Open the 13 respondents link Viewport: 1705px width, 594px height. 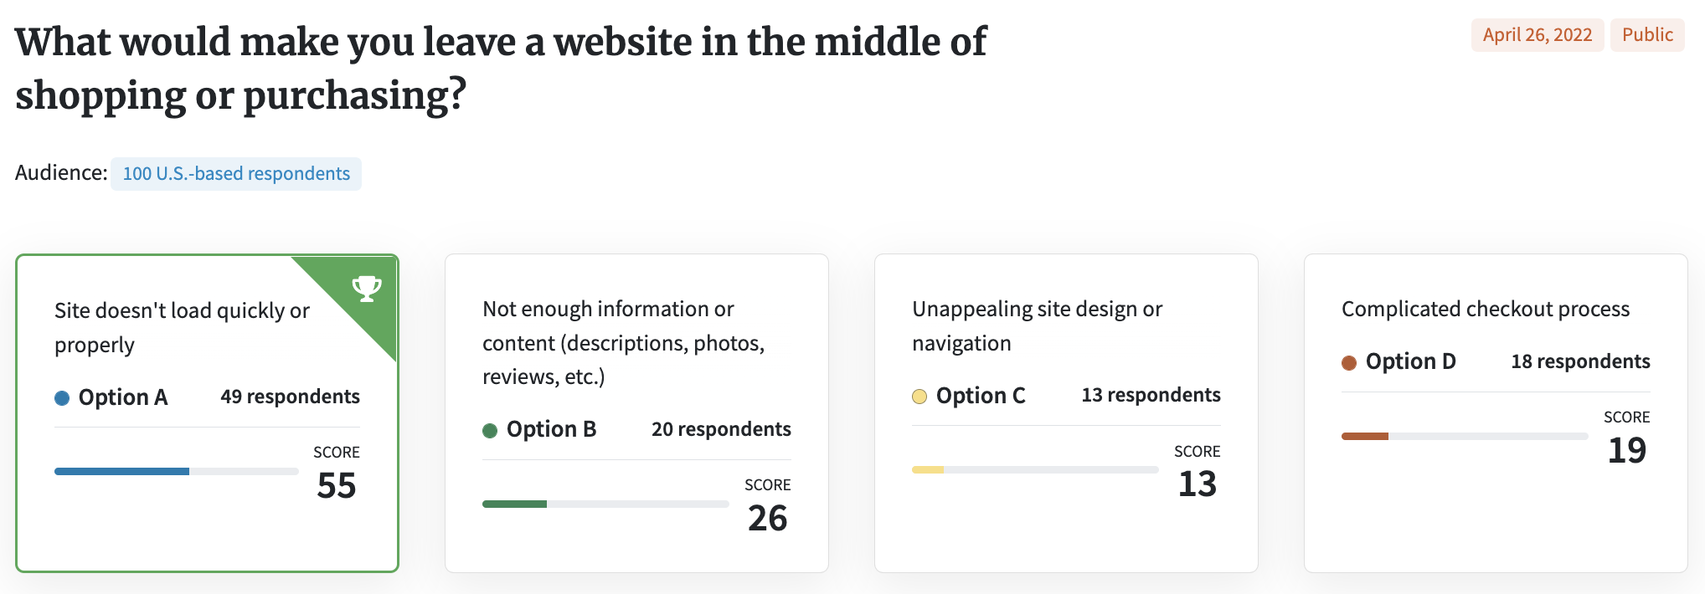(x=1151, y=395)
